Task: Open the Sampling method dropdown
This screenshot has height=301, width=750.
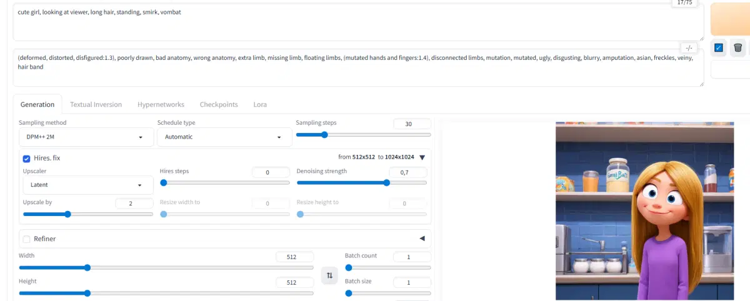Action: [86, 137]
